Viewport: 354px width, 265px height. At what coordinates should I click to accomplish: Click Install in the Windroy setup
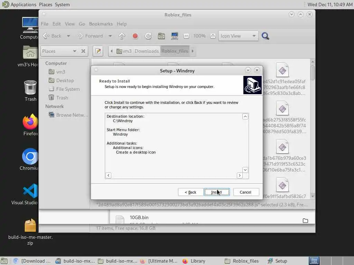pyautogui.click(x=217, y=192)
